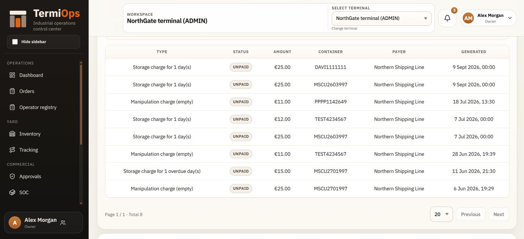Click the Orders clipboard icon
This screenshot has width=524, height=239.
click(12, 91)
